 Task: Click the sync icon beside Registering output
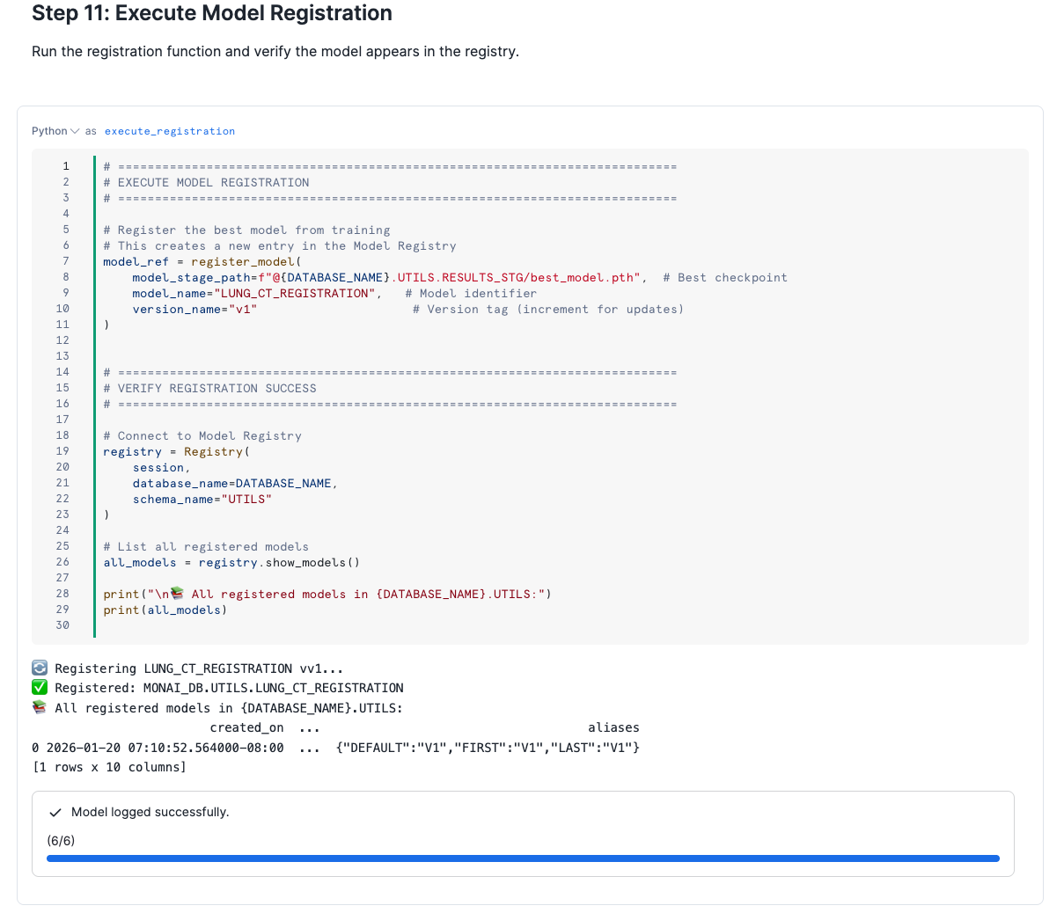(x=40, y=668)
